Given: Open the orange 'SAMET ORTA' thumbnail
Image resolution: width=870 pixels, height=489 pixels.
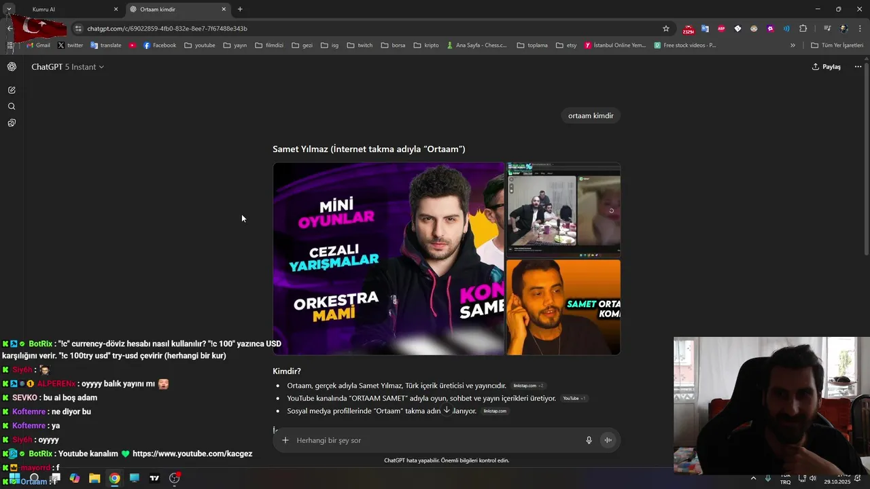Looking at the screenshot, I should [563, 307].
